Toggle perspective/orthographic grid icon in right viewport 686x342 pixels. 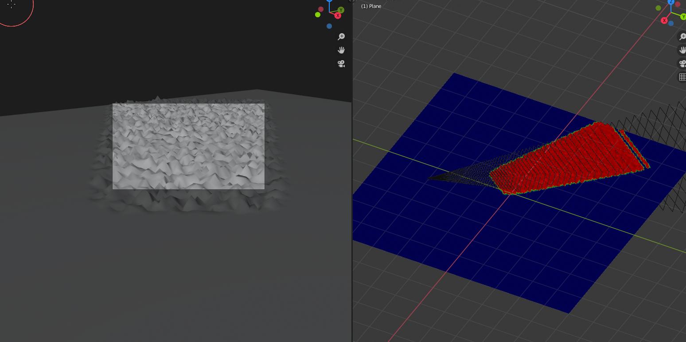(x=682, y=77)
